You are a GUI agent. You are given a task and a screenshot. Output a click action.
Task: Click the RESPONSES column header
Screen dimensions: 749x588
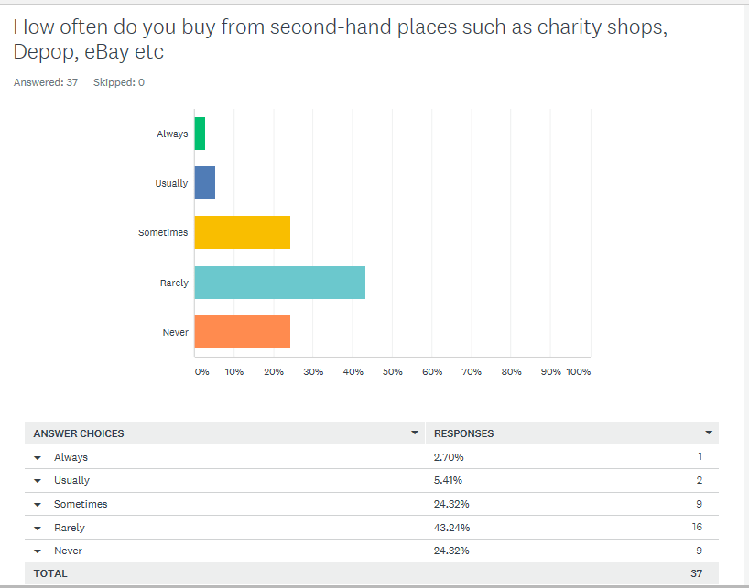click(x=463, y=433)
